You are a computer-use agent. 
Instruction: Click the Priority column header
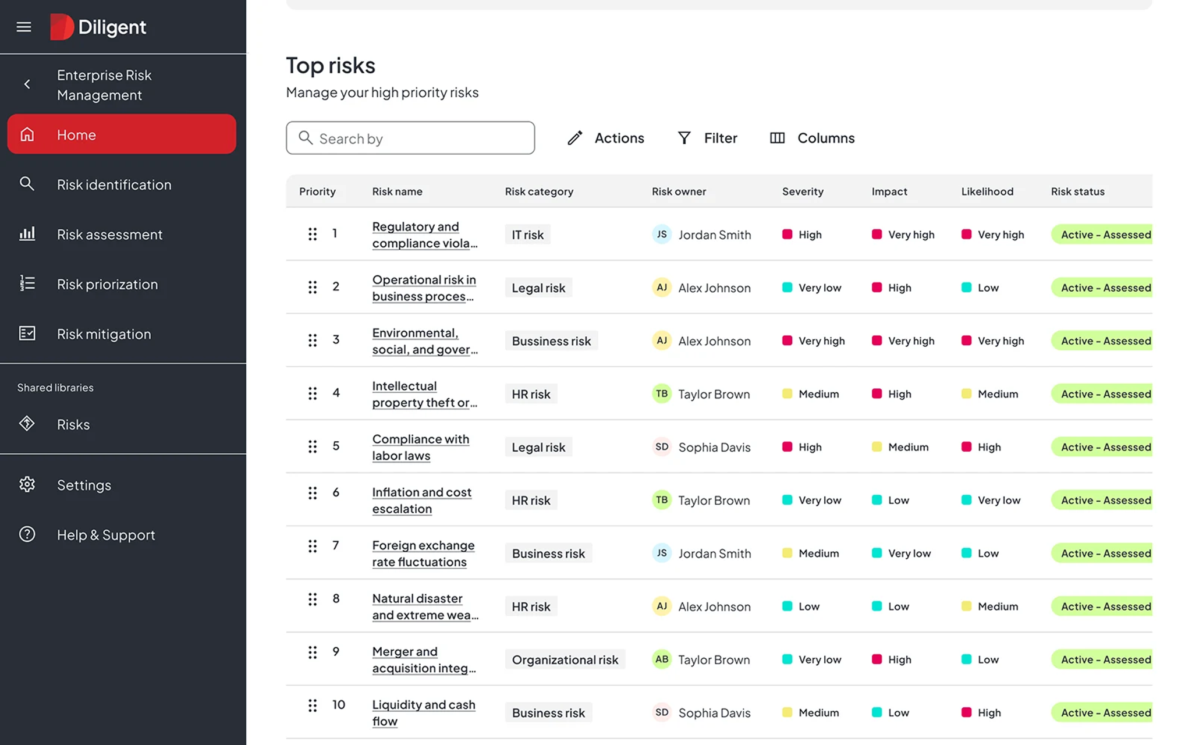click(x=317, y=191)
